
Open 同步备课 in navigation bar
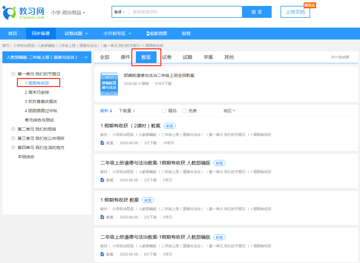coord(41,34)
